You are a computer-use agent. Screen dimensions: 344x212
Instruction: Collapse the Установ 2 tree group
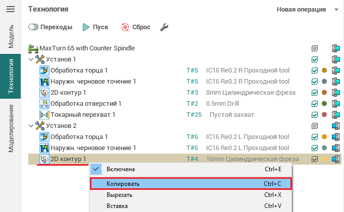click(x=31, y=126)
